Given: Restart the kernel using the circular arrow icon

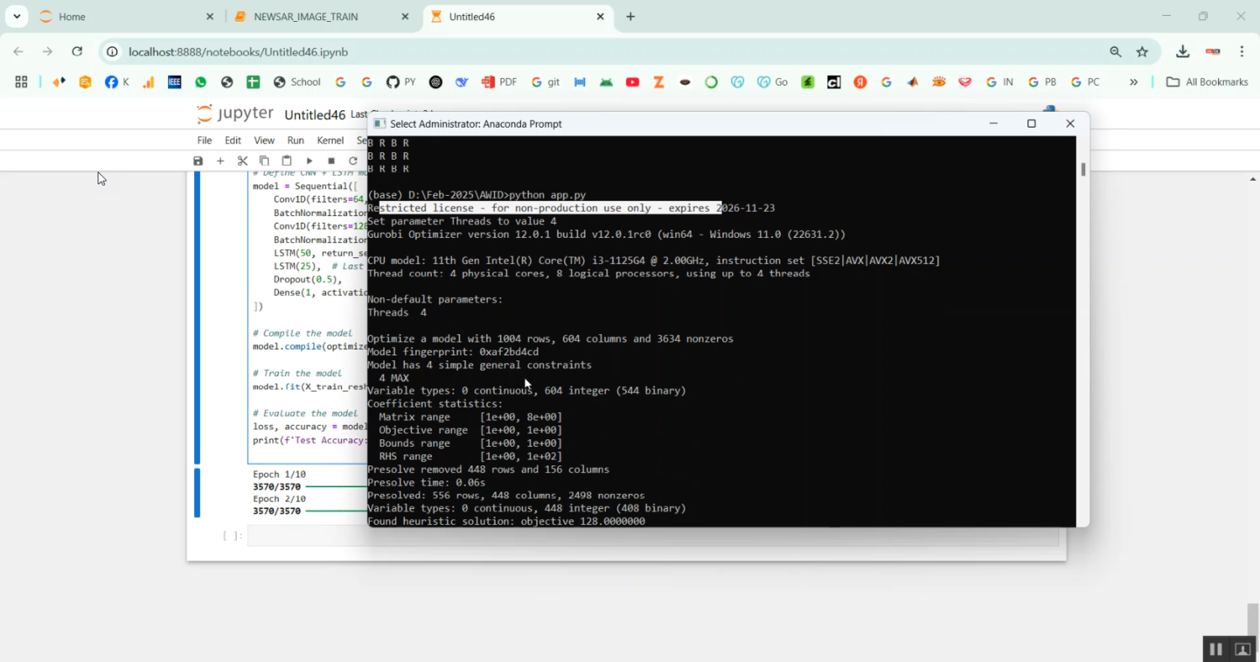Looking at the screenshot, I should 353,160.
